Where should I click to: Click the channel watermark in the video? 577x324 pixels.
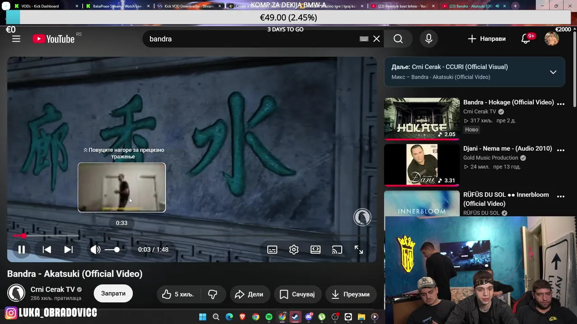coord(362,217)
